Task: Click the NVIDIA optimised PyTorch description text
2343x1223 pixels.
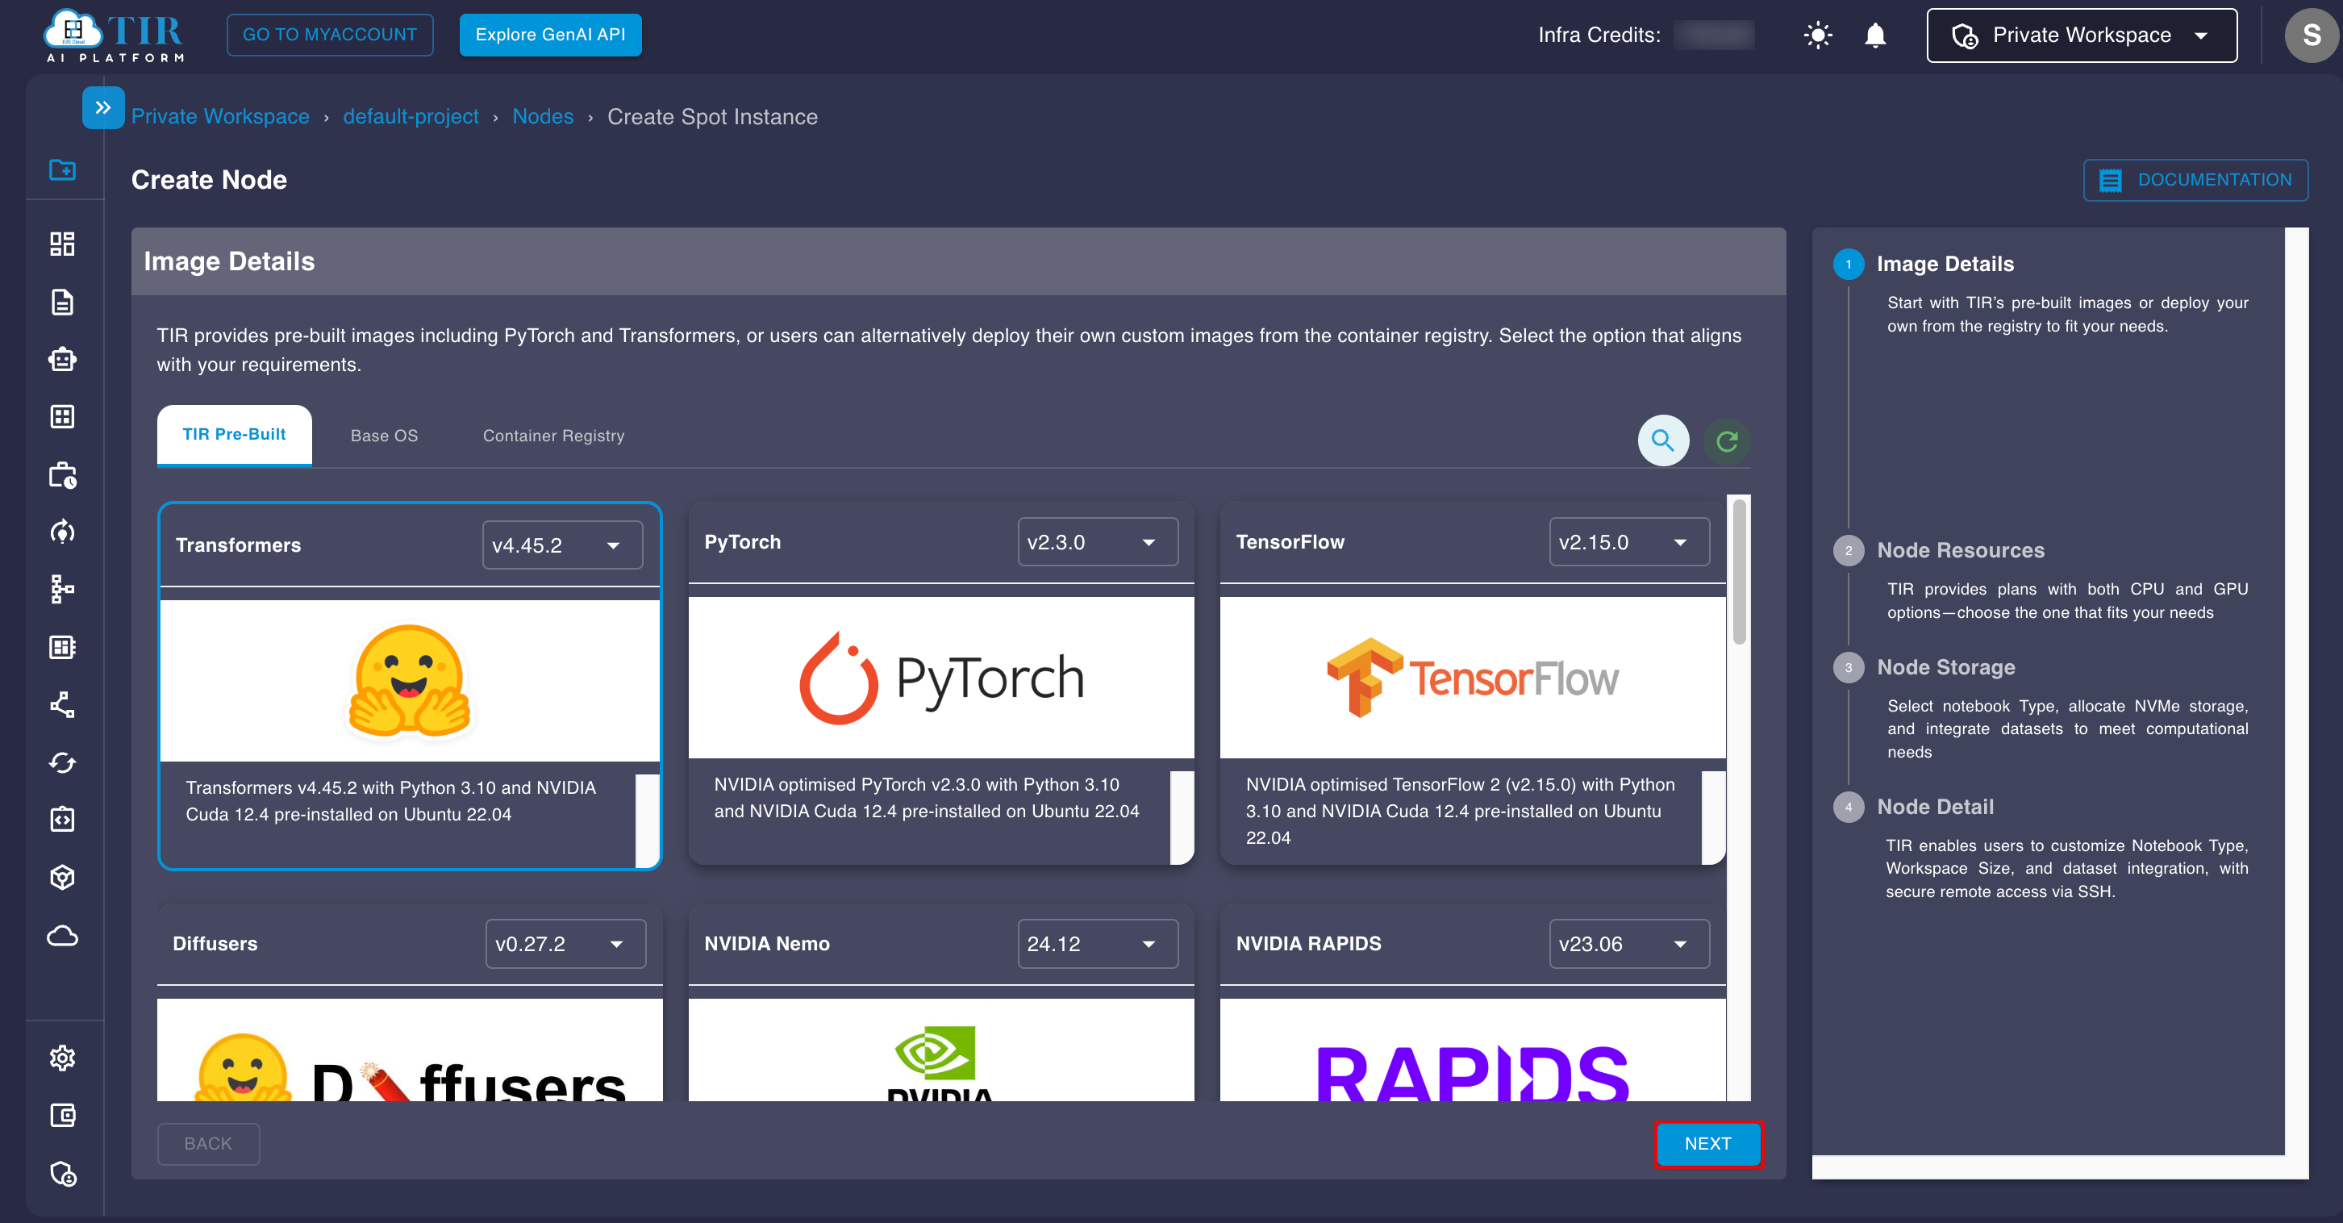Action: [x=926, y=797]
